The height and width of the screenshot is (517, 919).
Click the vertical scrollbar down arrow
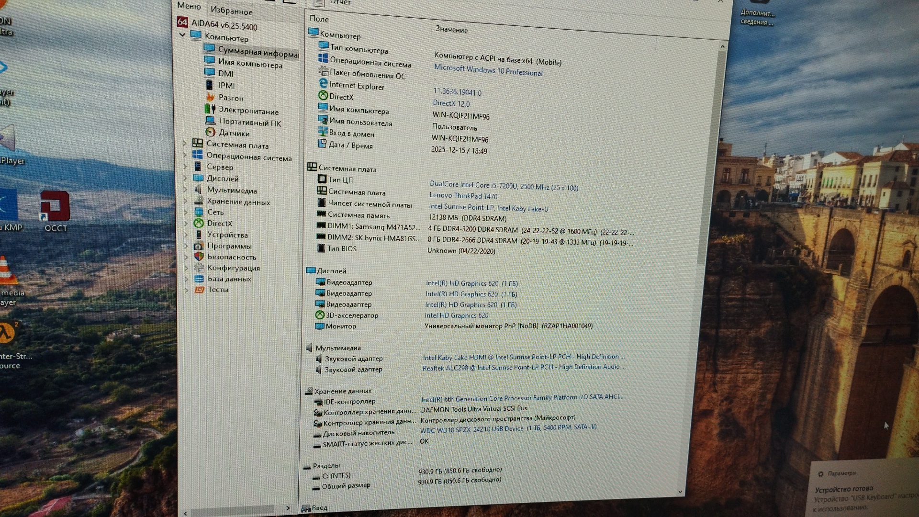[x=680, y=492]
